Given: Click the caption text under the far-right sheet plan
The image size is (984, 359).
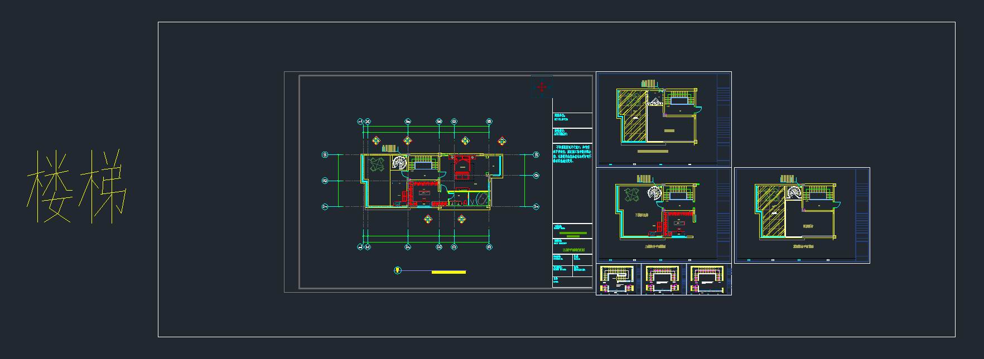Looking at the screenshot, I should [x=804, y=246].
